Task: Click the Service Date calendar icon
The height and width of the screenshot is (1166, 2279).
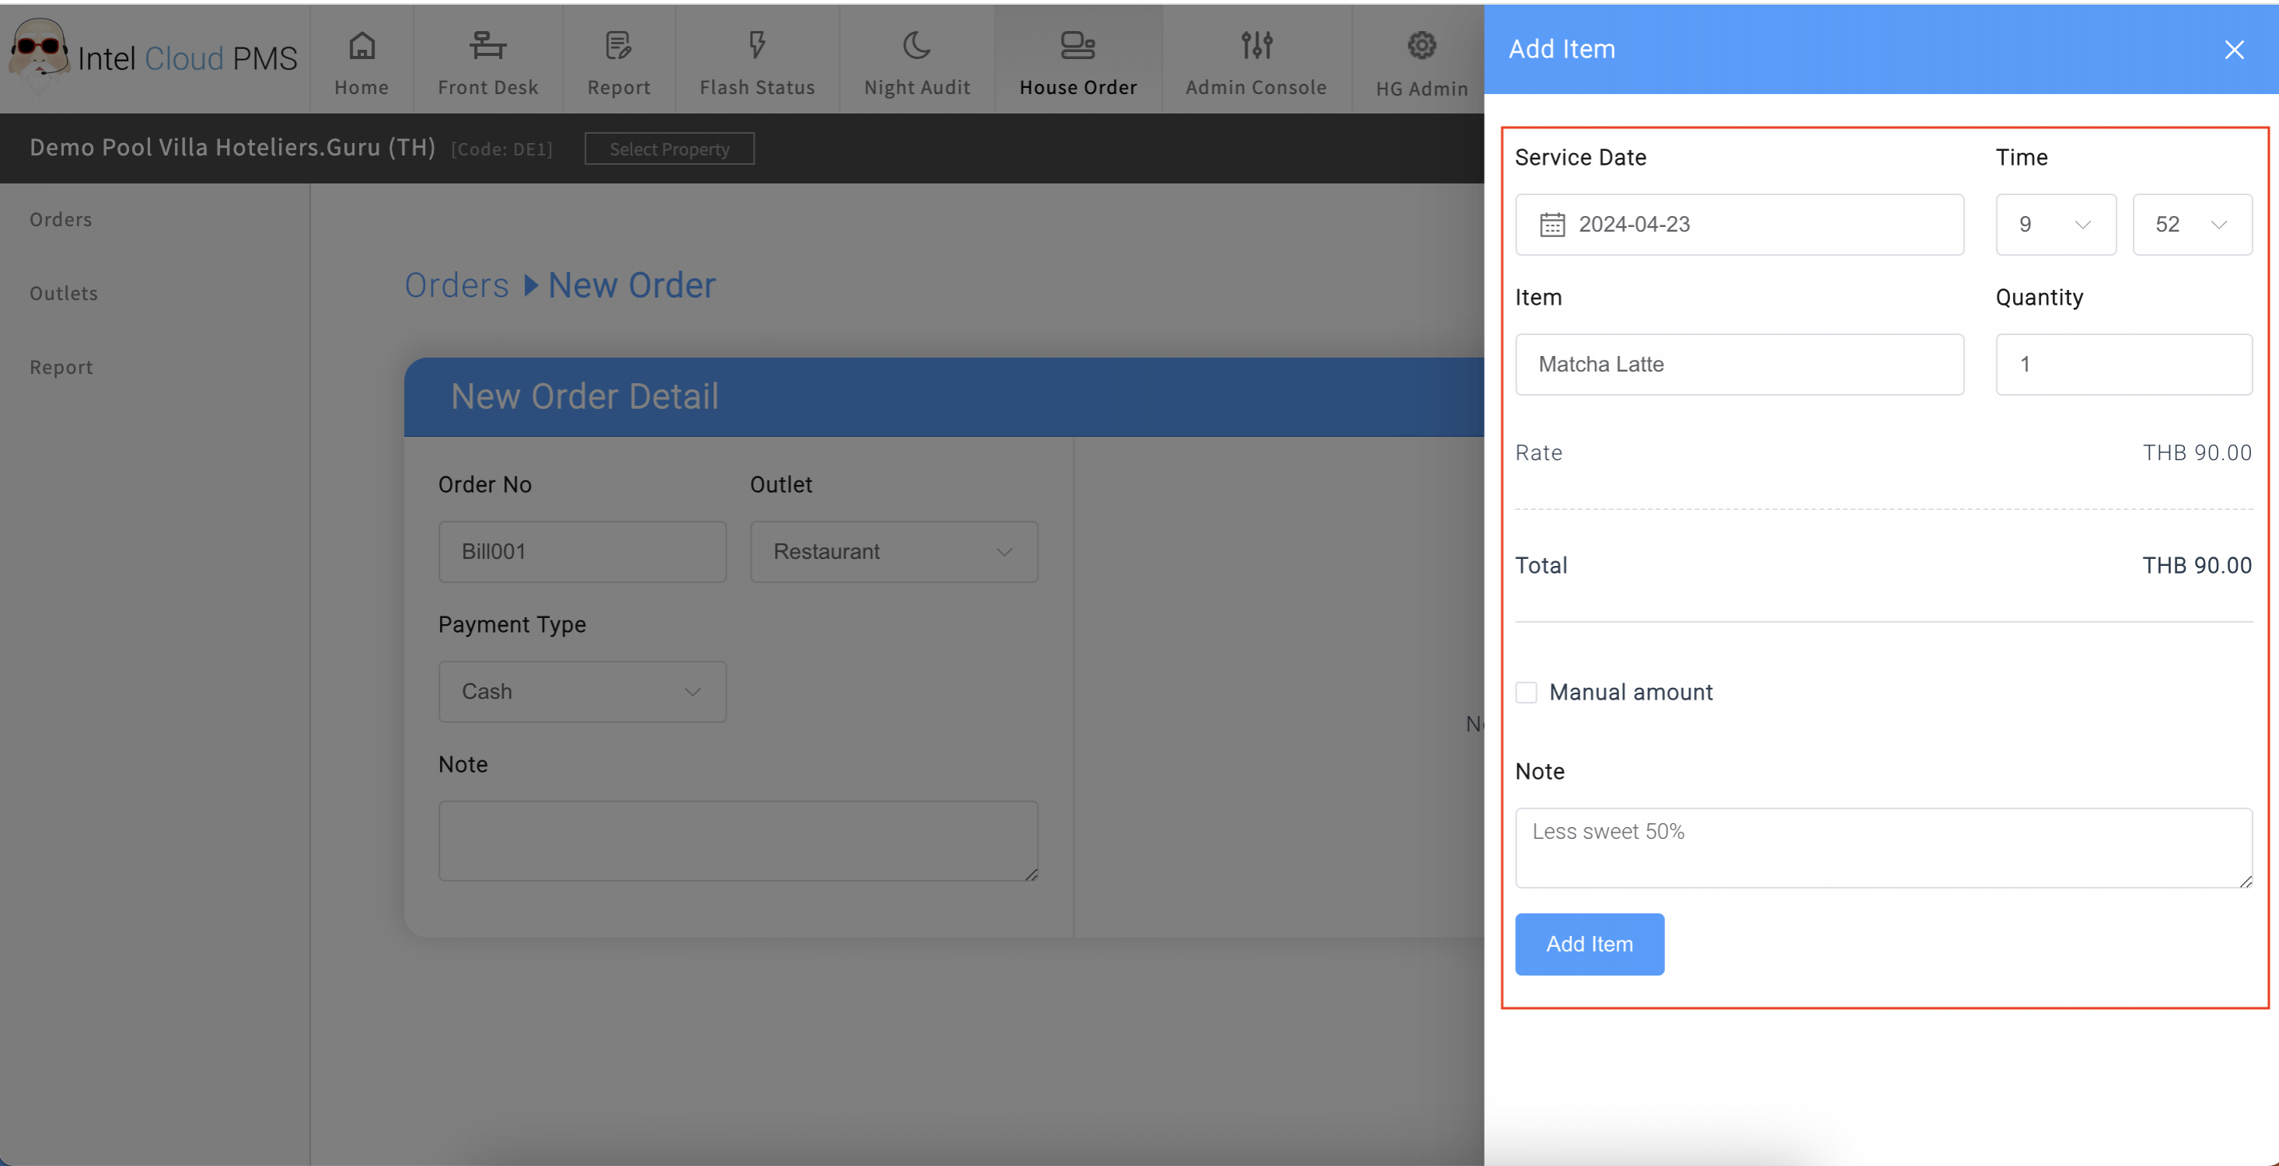Action: pyautogui.click(x=1551, y=225)
